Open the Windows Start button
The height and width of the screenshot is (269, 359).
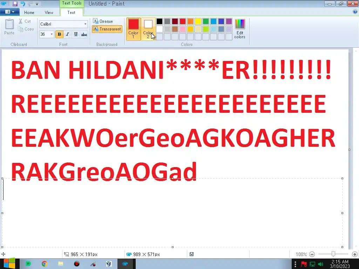[x=9, y=264]
